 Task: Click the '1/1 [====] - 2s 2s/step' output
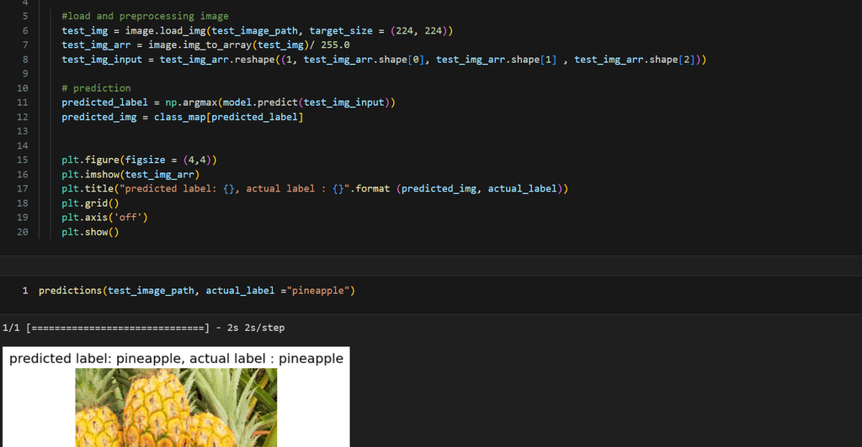143,328
